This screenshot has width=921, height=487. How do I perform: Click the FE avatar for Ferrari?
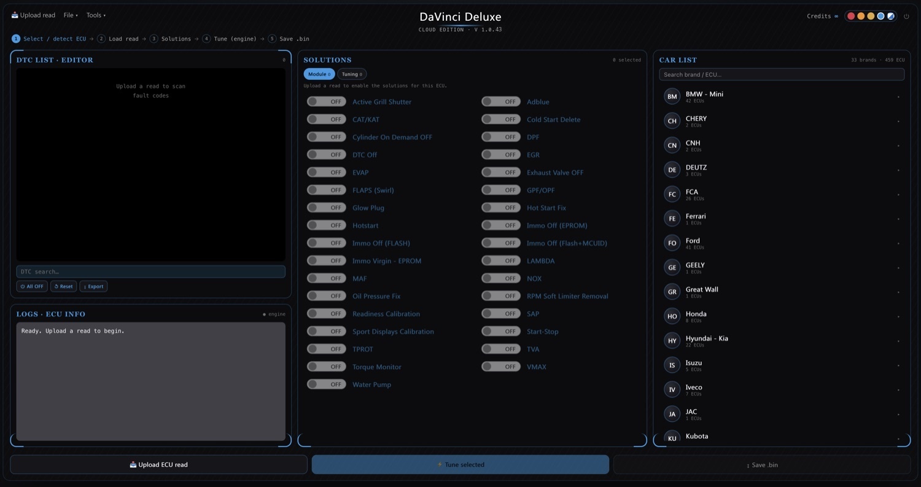click(672, 219)
